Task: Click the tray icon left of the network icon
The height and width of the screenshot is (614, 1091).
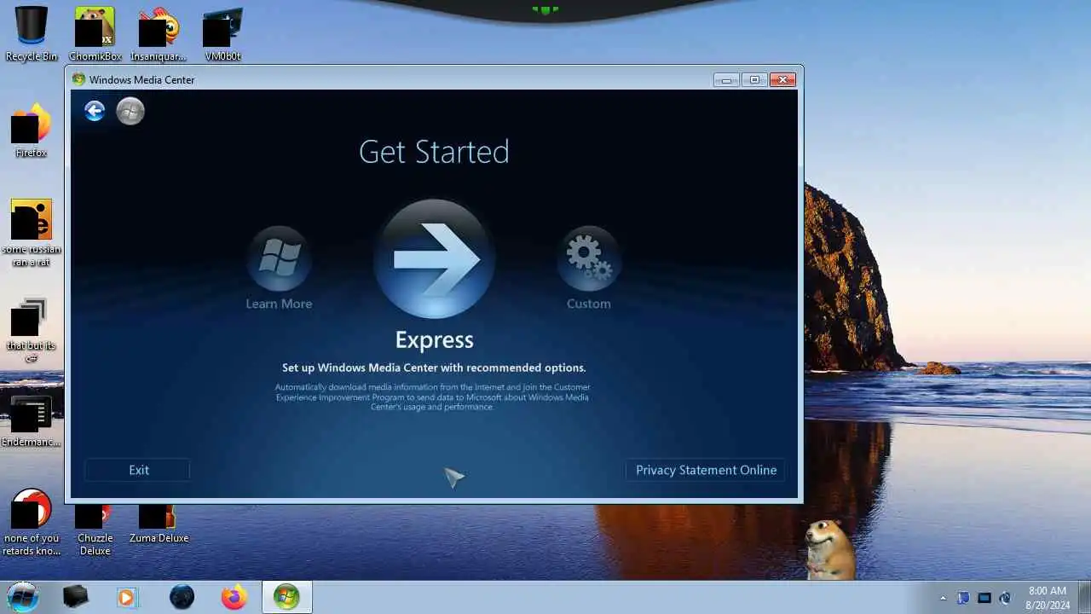Action: click(x=963, y=598)
